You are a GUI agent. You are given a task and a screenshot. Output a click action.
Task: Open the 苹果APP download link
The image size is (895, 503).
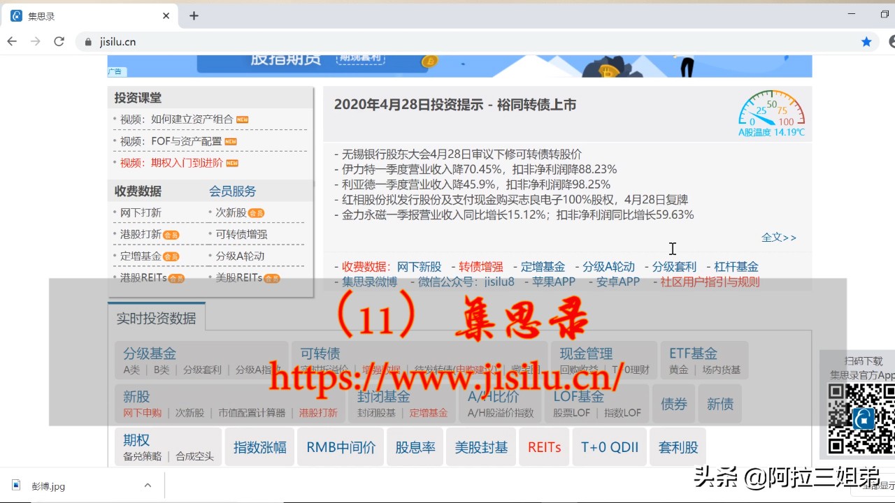pyautogui.click(x=556, y=281)
